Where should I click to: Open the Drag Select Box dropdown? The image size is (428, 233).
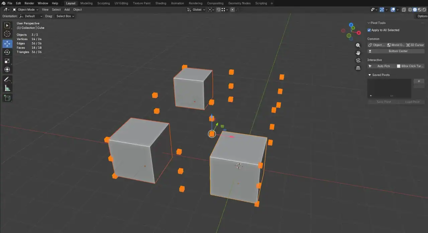point(65,16)
